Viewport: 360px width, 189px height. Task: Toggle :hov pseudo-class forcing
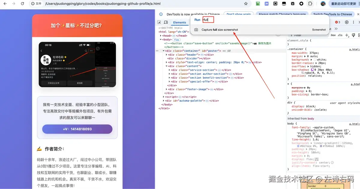click(x=333, y=35)
